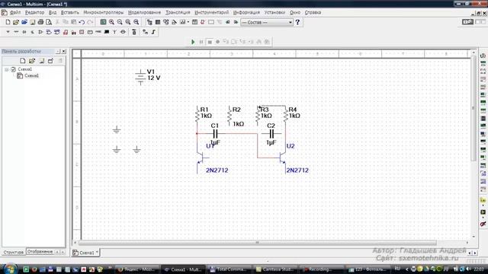Close the Панель разработки panel
488x274 pixels.
click(63, 51)
